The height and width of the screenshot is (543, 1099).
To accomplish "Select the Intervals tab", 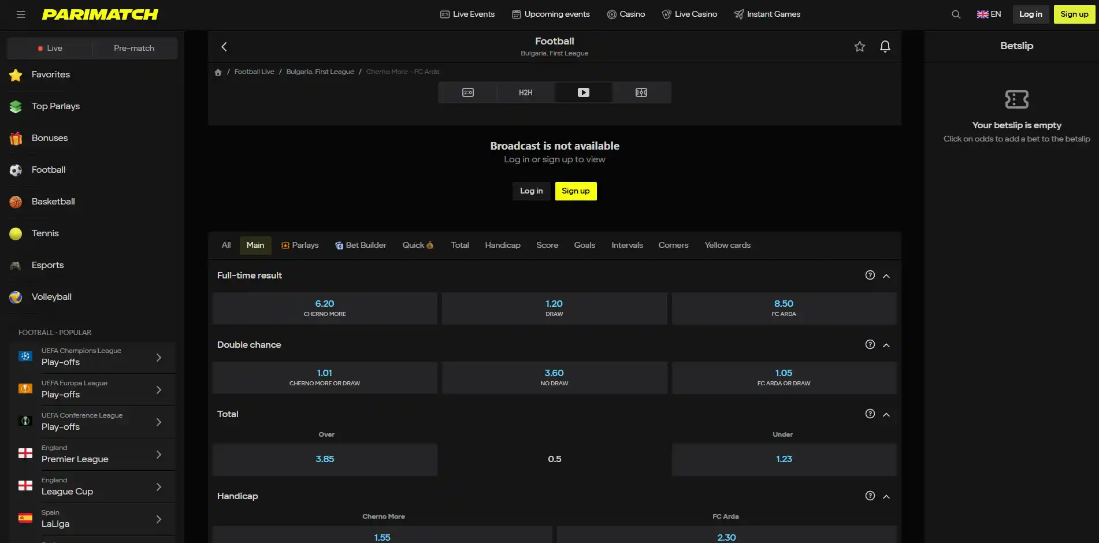I will 628,246.
